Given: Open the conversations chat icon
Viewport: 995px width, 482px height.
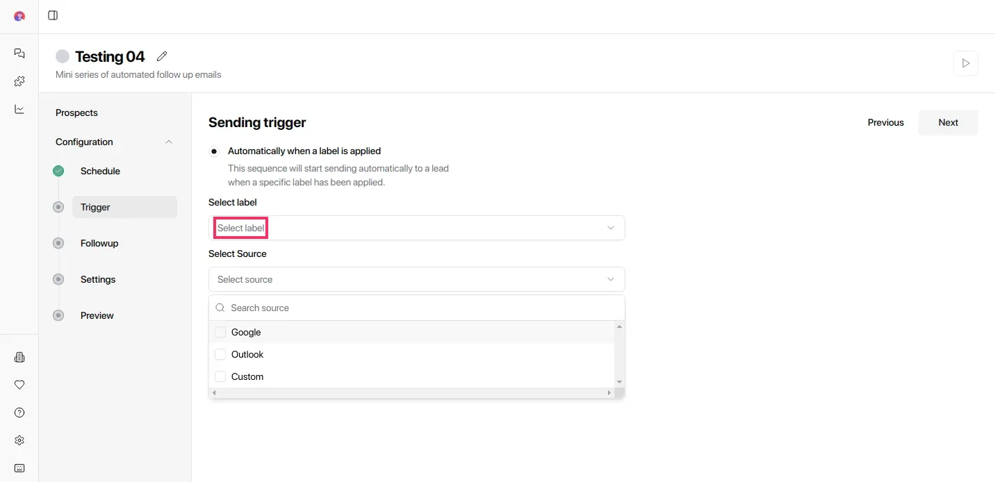Looking at the screenshot, I should [x=19, y=53].
